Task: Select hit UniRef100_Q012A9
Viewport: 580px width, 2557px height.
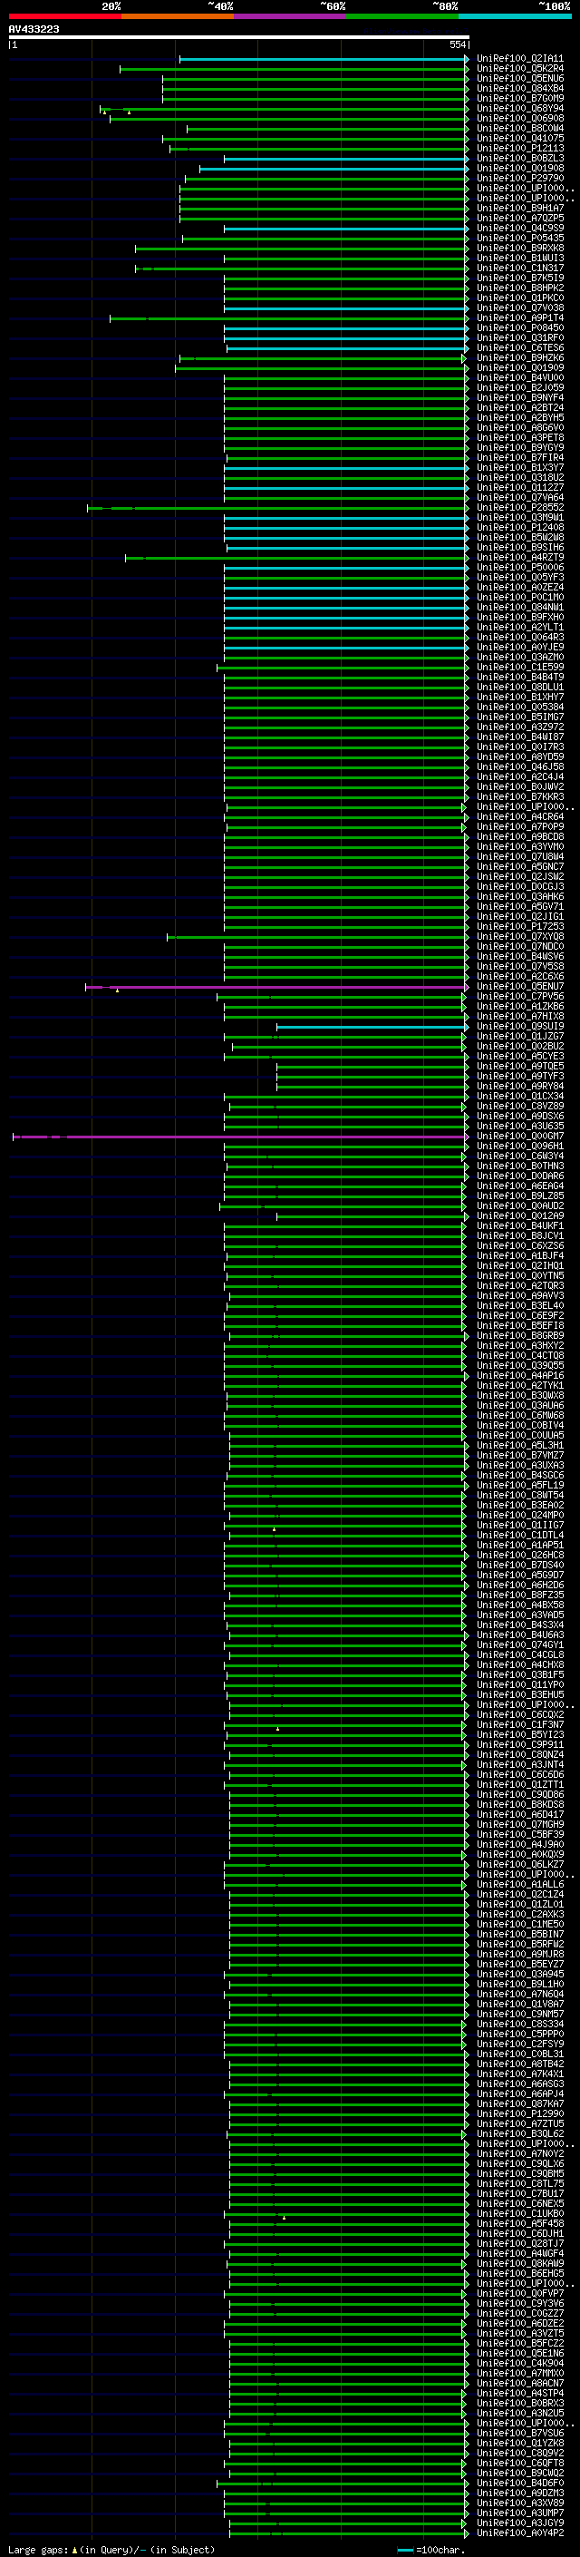Action: 519,1216
